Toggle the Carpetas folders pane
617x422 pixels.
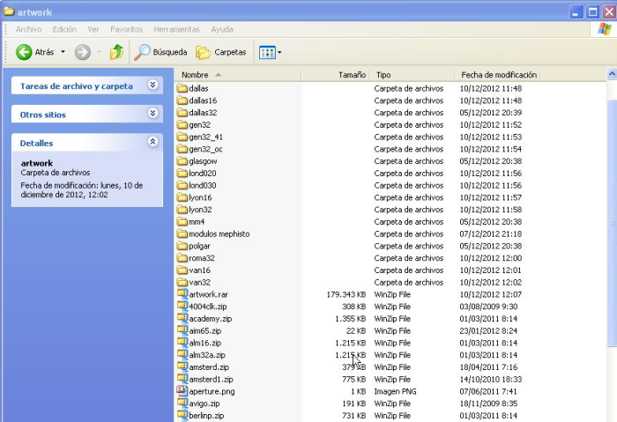pyautogui.click(x=220, y=52)
